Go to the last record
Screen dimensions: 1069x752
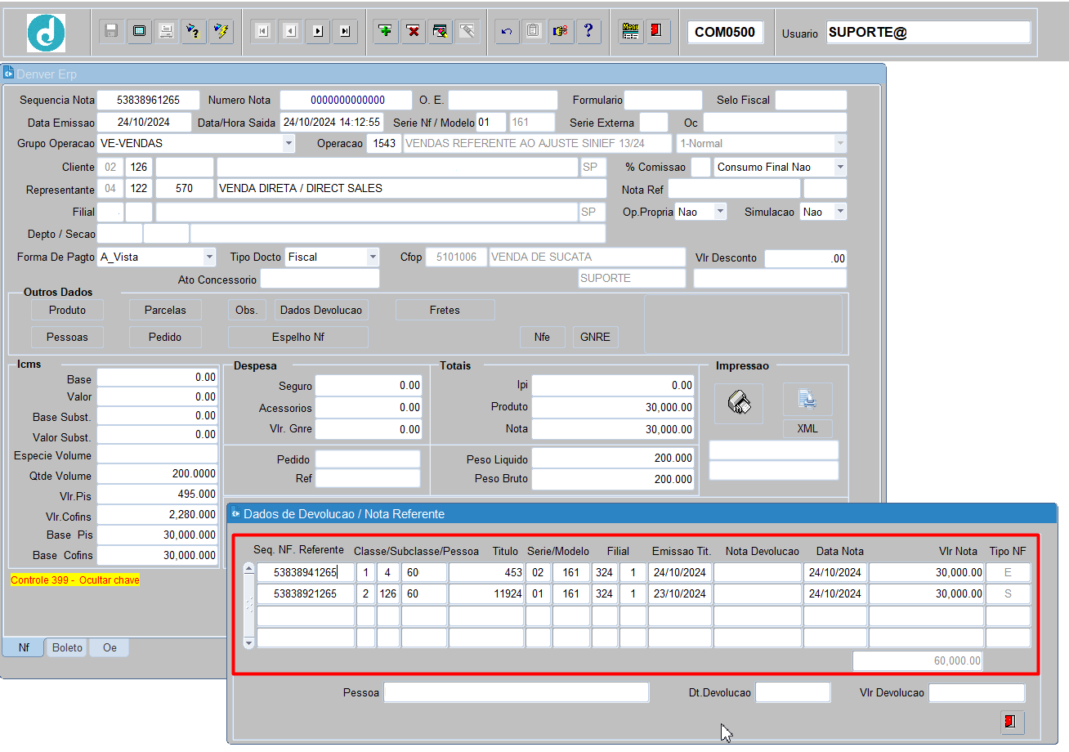346,32
